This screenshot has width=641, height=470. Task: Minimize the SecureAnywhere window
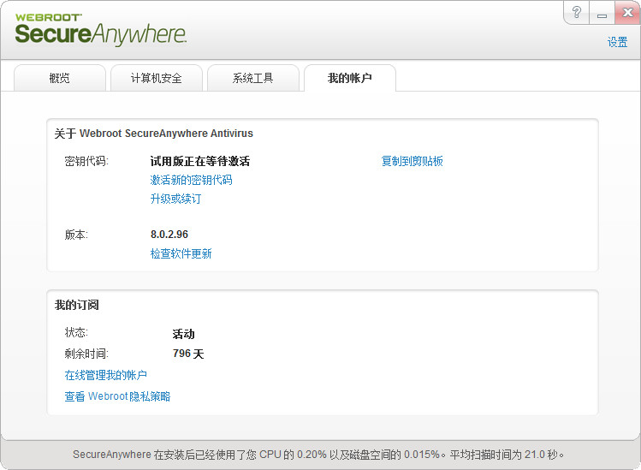point(602,13)
